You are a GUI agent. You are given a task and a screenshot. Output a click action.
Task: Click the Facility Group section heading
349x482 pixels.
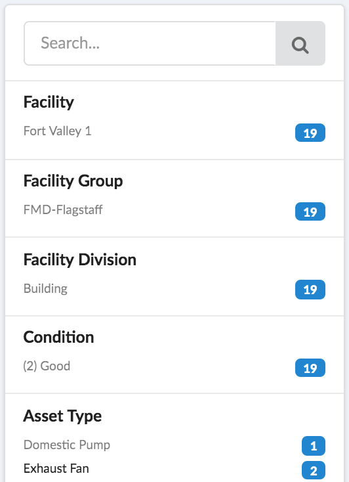click(73, 181)
